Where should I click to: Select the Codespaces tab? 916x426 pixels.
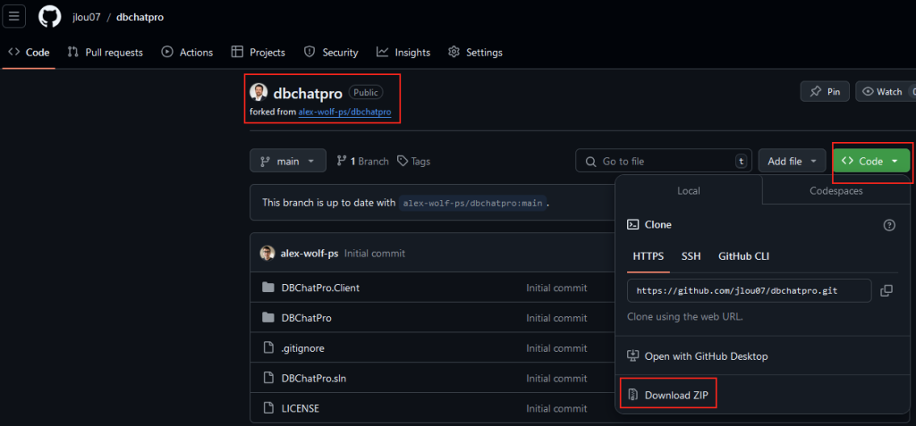tap(836, 191)
